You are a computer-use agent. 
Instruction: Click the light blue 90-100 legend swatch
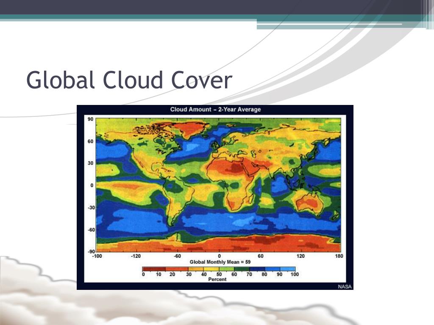coord(288,269)
